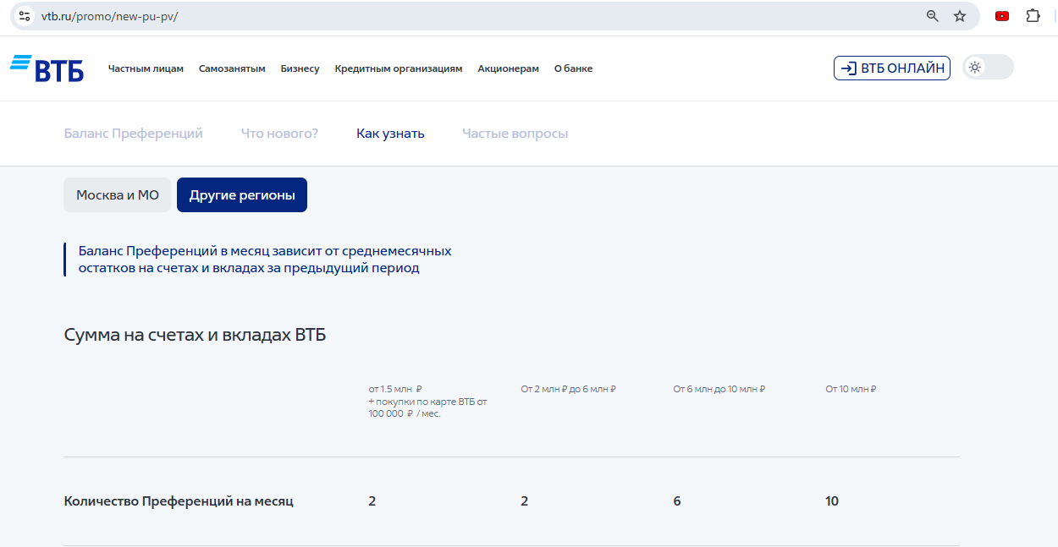
Task: Open Кредитным организациям section
Action: click(x=398, y=69)
